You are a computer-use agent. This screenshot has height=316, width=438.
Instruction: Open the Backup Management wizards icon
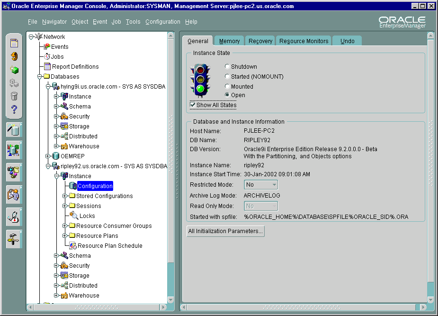[x=14, y=173]
